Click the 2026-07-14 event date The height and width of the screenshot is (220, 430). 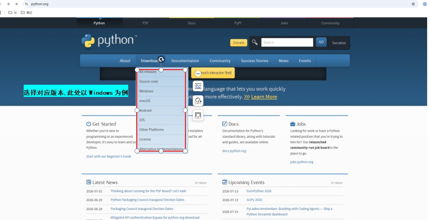point(230,211)
